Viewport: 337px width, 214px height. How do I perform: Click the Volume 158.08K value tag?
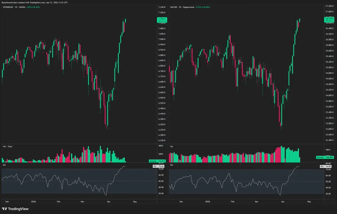click(325, 158)
